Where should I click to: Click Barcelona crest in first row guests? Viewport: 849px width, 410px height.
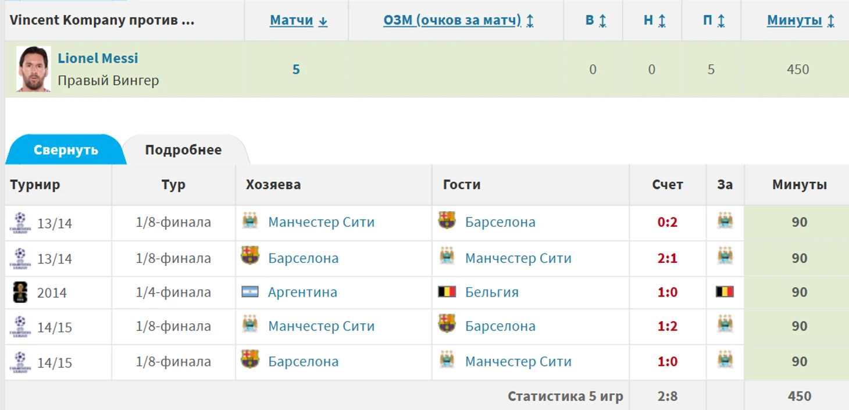click(447, 220)
